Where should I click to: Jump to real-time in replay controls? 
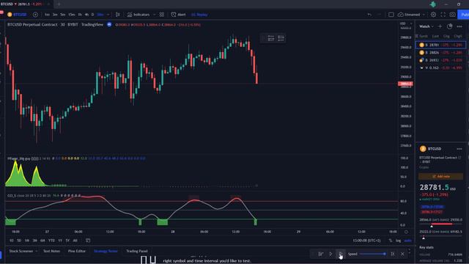pyautogui.click(x=393, y=254)
